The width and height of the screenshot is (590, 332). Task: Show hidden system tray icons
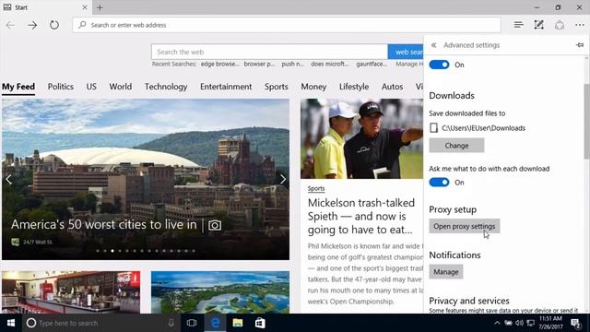[x=497, y=323]
